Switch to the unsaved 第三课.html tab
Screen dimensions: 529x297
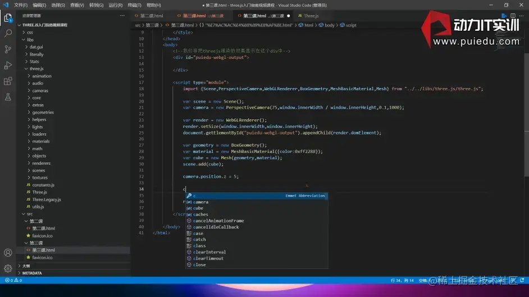point(263,16)
